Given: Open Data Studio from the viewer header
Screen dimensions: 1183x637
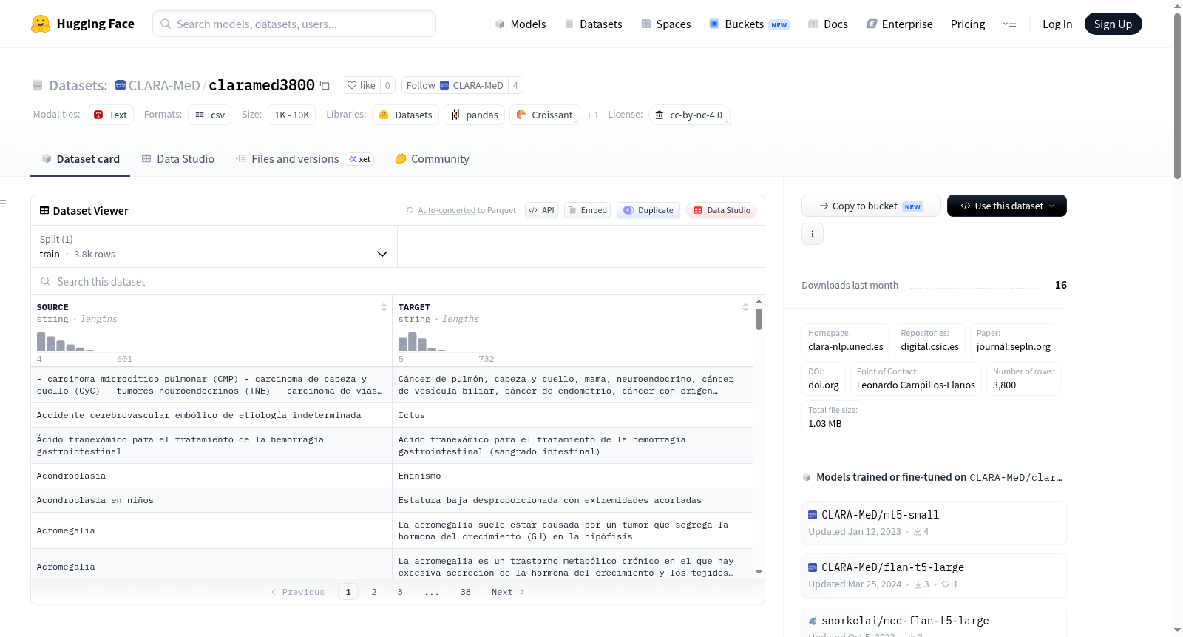Looking at the screenshot, I should (x=722, y=210).
